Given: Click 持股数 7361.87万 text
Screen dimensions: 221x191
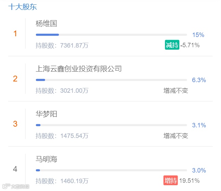Looking at the screenshot, I should click(62, 46).
